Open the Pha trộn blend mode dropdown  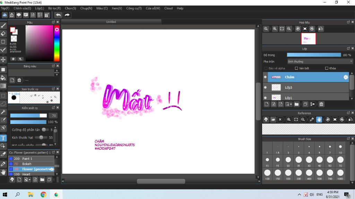point(320,62)
